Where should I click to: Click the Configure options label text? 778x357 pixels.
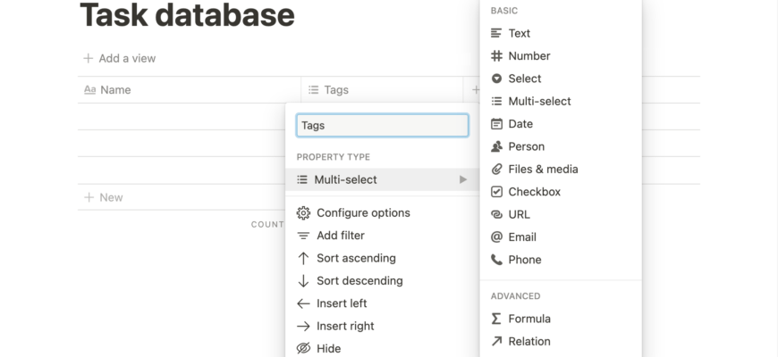pos(364,213)
